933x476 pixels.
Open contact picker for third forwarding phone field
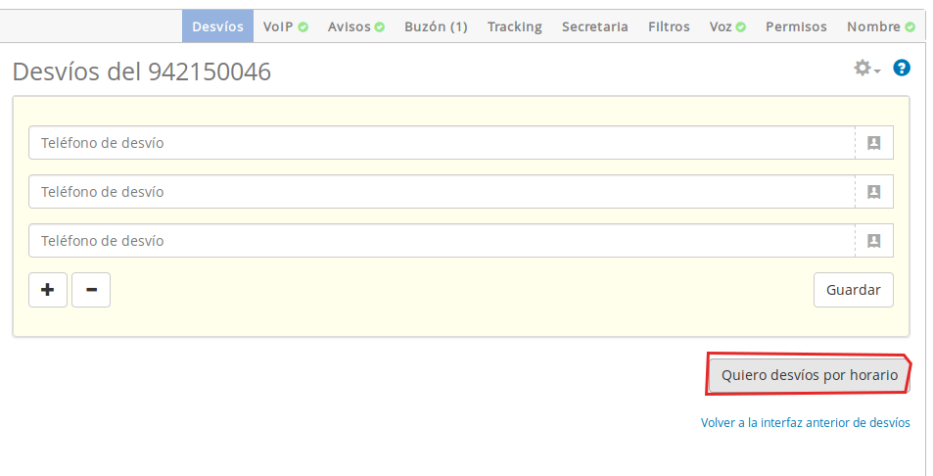pyautogui.click(x=873, y=241)
